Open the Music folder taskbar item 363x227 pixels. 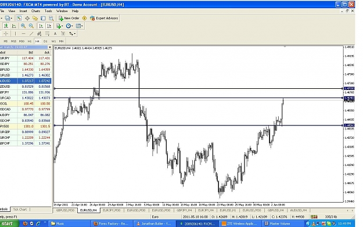coord(69,224)
